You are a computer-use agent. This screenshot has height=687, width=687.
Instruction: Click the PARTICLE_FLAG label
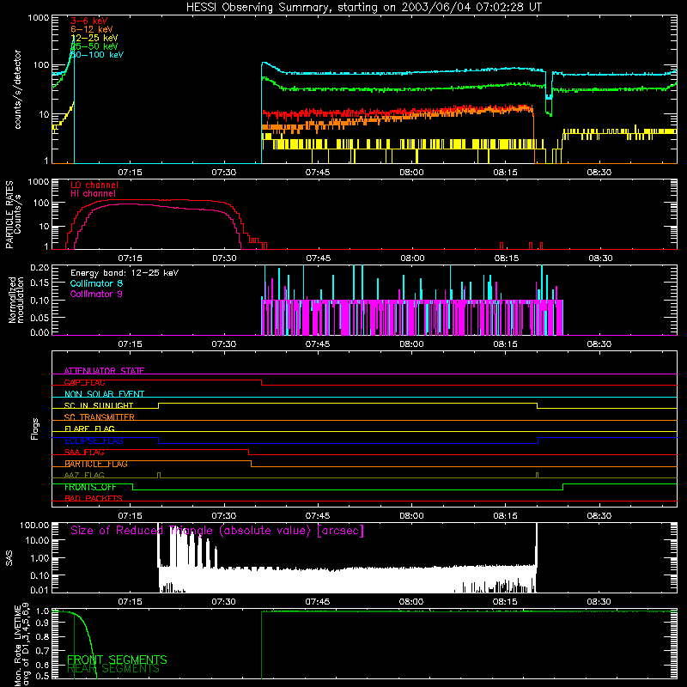pyautogui.click(x=96, y=464)
